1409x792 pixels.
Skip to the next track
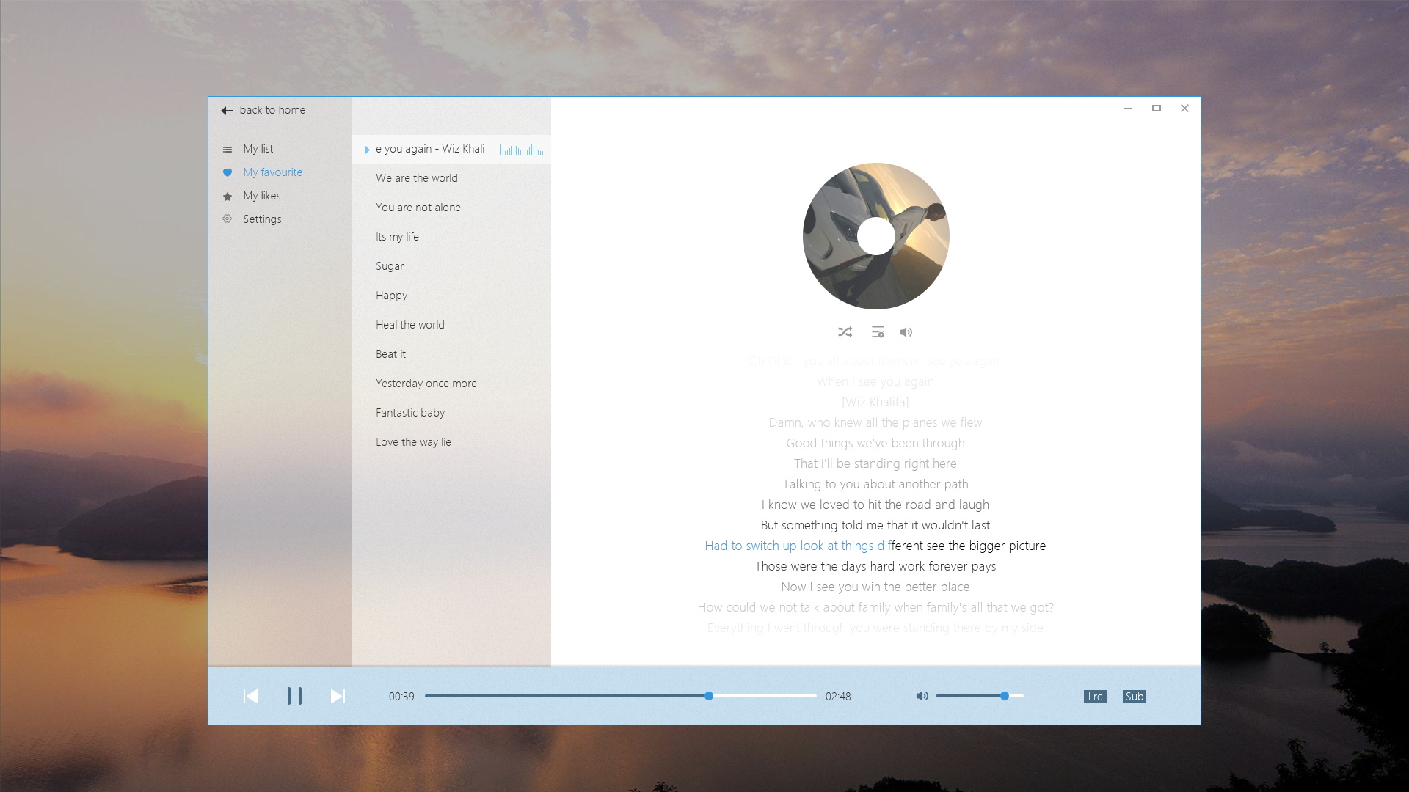pos(338,696)
